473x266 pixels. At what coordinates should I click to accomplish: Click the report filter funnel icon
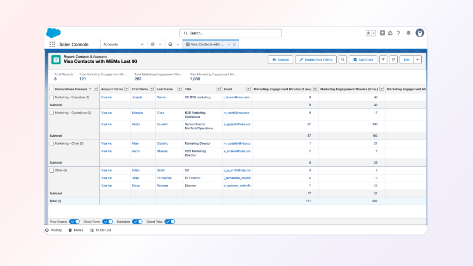pos(383,60)
